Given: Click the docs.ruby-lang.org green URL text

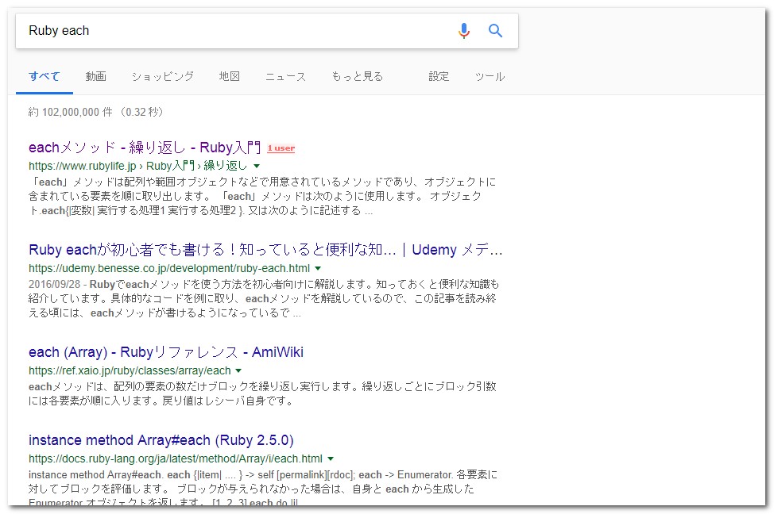Looking at the screenshot, I should click(176, 458).
